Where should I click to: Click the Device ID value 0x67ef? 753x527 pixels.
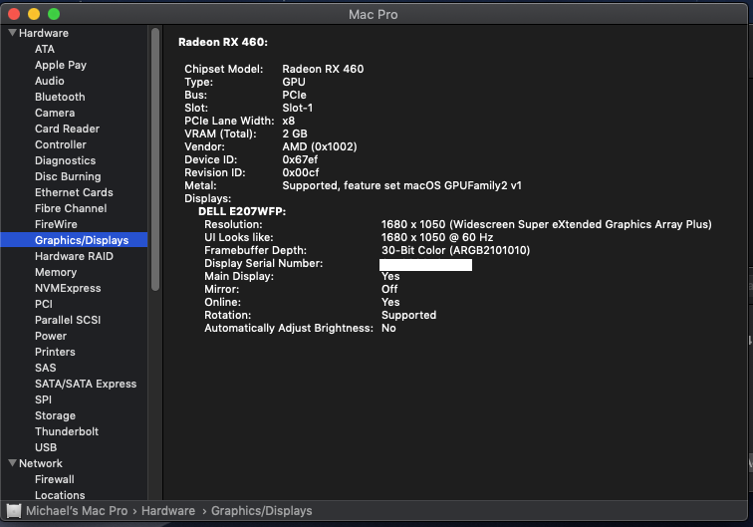tap(300, 159)
